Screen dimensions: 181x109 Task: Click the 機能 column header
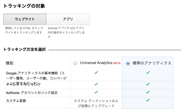[10, 63]
